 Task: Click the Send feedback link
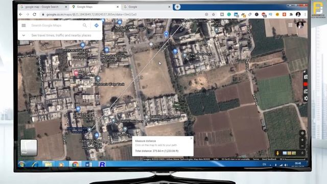coord(269,159)
